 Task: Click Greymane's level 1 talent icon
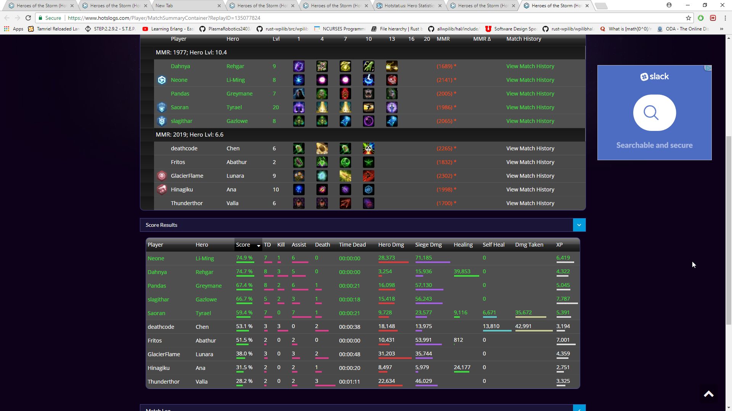point(299,94)
